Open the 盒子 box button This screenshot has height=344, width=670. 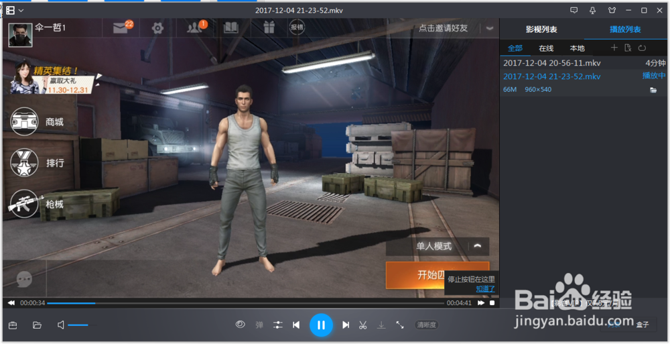coord(643,325)
